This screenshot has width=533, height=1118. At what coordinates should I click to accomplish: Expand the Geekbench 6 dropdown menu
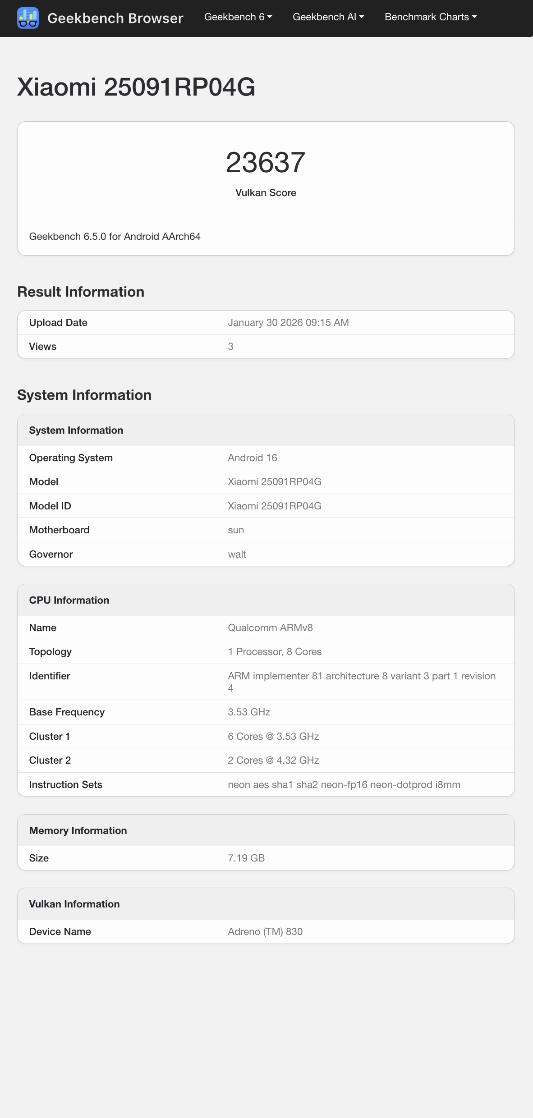[x=238, y=17]
